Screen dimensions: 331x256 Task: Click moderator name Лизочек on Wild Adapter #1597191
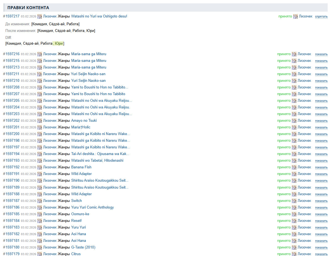point(304,174)
